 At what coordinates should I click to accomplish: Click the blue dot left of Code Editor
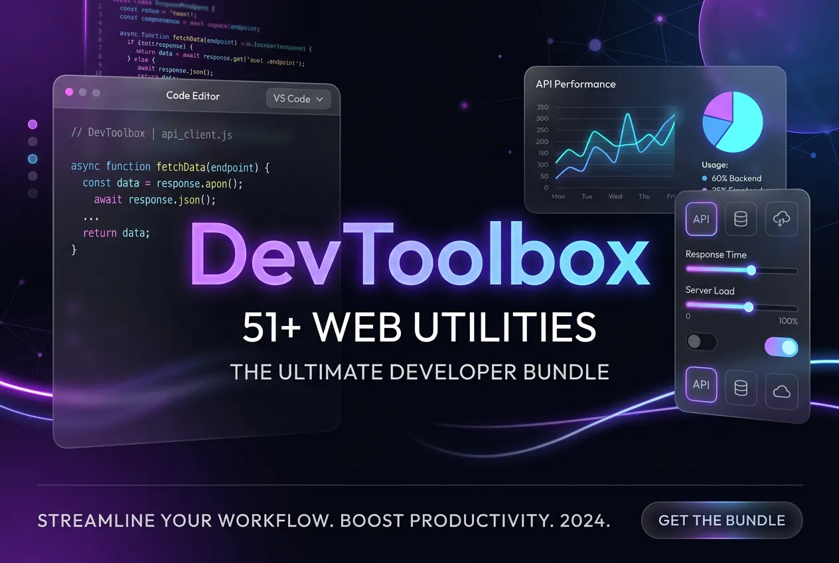(x=33, y=159)
